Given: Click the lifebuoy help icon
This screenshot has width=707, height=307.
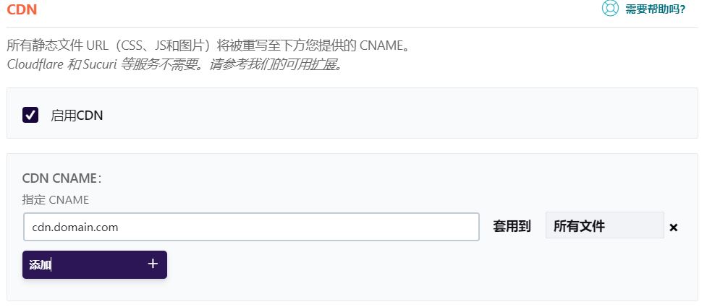Looking at the screenshot, I should 611,9.
